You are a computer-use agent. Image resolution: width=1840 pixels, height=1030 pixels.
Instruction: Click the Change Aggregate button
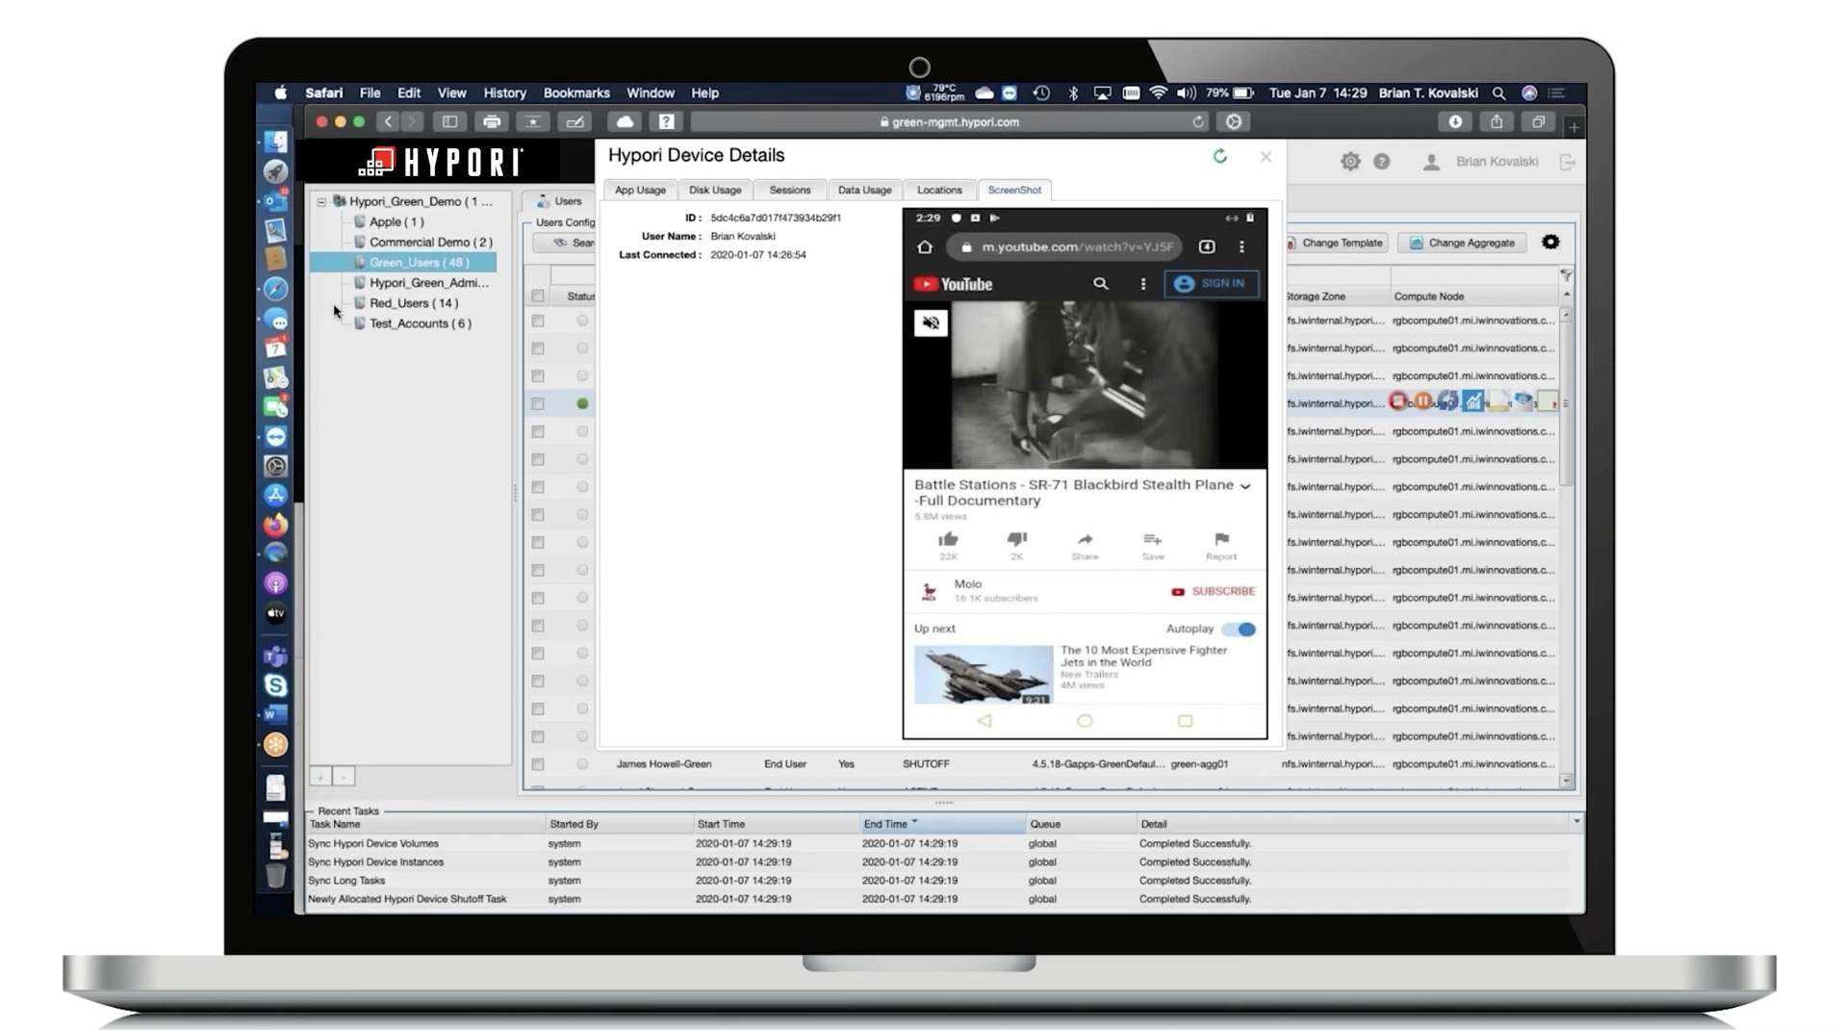tap(1462, 243)
